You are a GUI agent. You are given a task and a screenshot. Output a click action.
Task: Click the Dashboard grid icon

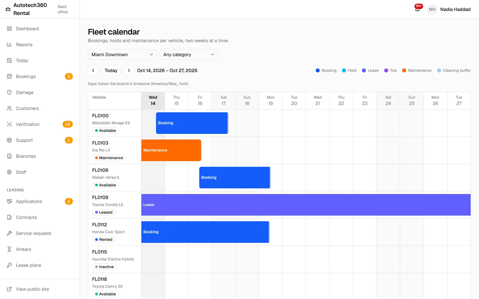tap(9, 29)
